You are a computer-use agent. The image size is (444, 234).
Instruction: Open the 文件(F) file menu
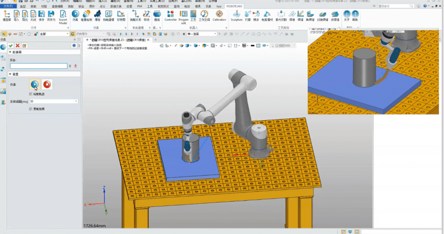[x=9, y=6]
